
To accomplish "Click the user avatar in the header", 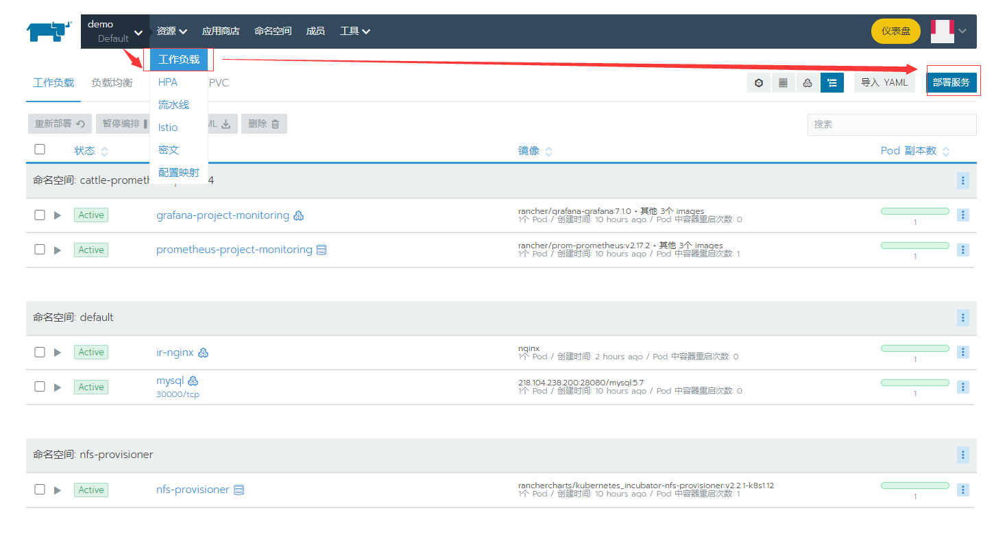I will (942, 31).
